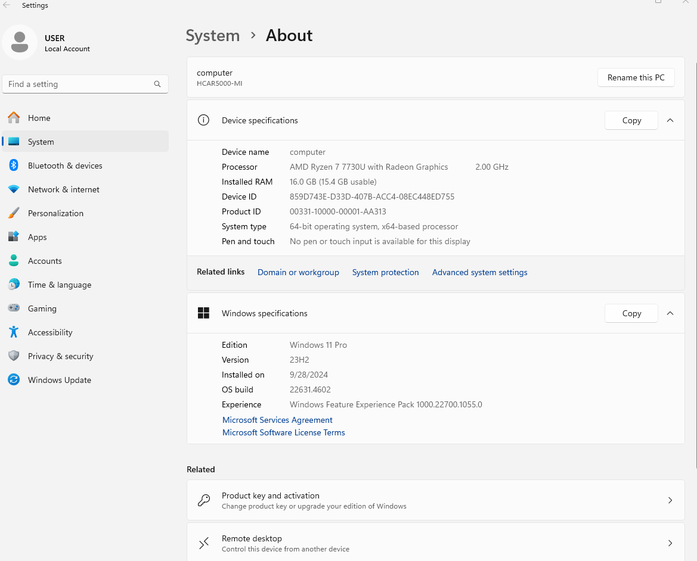Image resolution: width=697 pixels, height=561 pixels.
Task: Click the Experience value Windows Feature Experience Pack
Action: [x=386, y=404]
